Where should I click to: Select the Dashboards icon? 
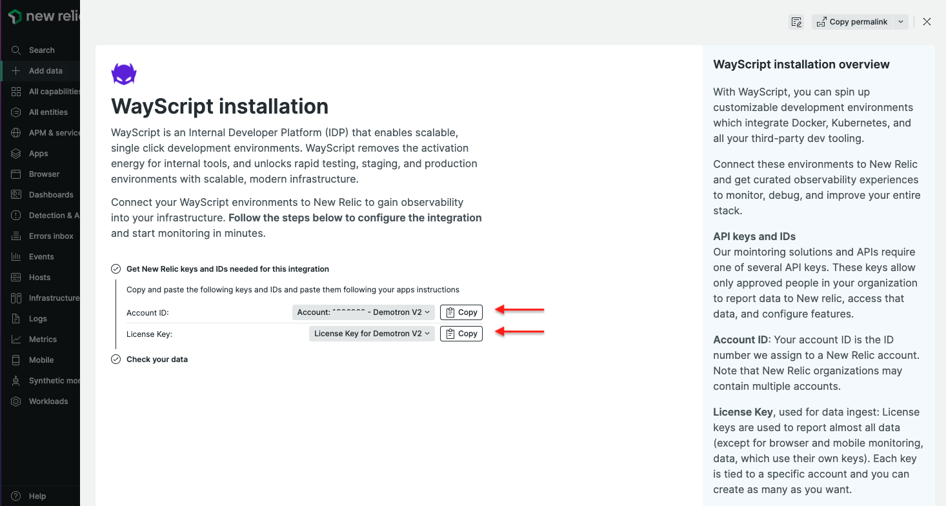(15, 194)
